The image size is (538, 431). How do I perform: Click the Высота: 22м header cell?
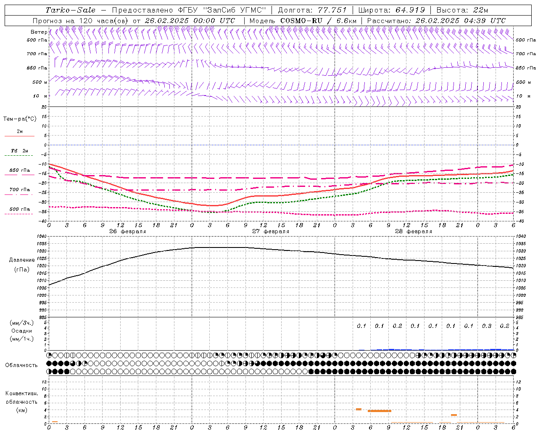(462, 10)
